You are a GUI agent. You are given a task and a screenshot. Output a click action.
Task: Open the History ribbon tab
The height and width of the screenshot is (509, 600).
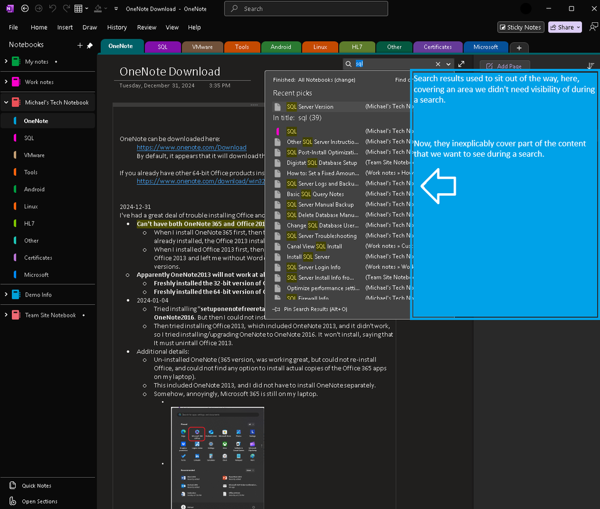[117, 27]
